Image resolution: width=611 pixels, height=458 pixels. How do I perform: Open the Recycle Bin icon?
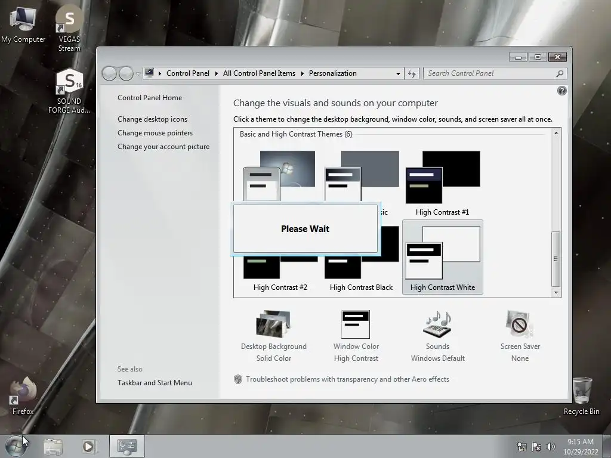click(581, 396)
